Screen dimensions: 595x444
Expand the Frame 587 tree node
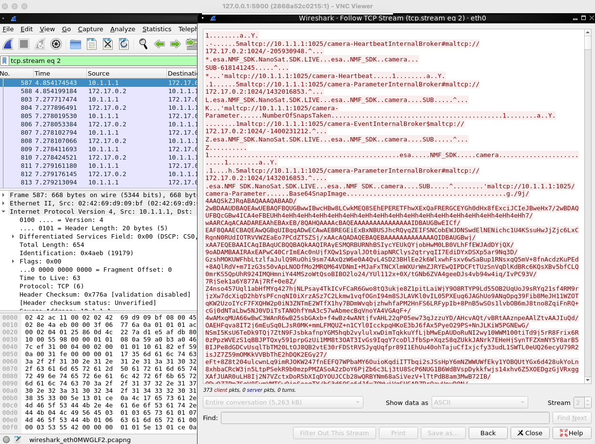point(4,195)
